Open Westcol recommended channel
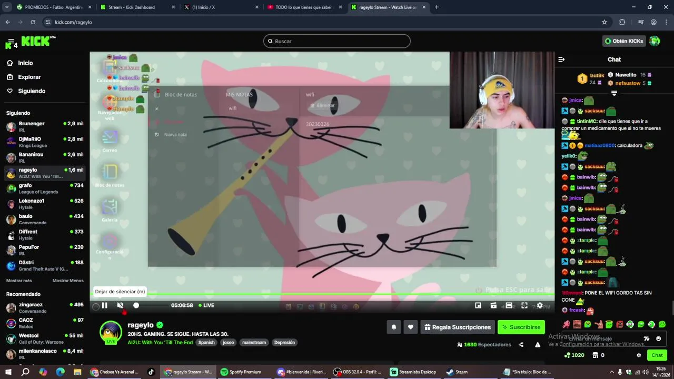Viewport: 674px width, 379px height. pyautogui.click(x=45, y=338)
